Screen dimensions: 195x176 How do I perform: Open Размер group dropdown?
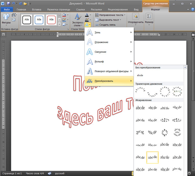click(x=149, y=19)
